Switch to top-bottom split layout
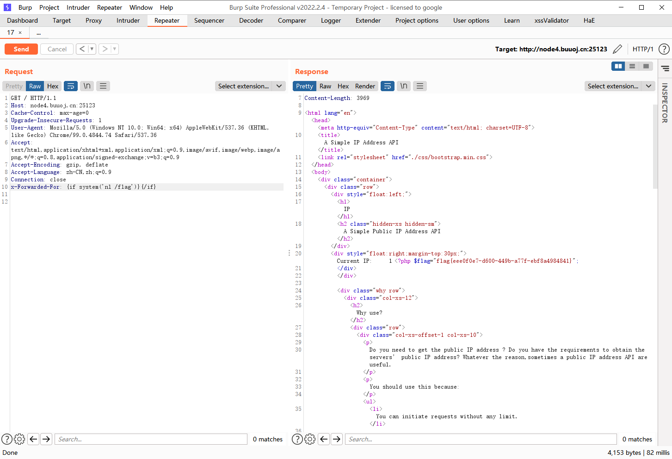 pos(632,66)
